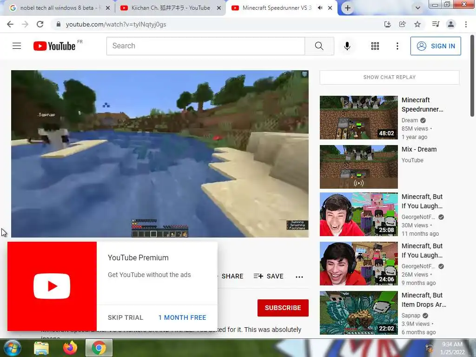Screen dimensions: 476x357
Task: Open the YouTube apps grid icon
Action: pos(375,46)
